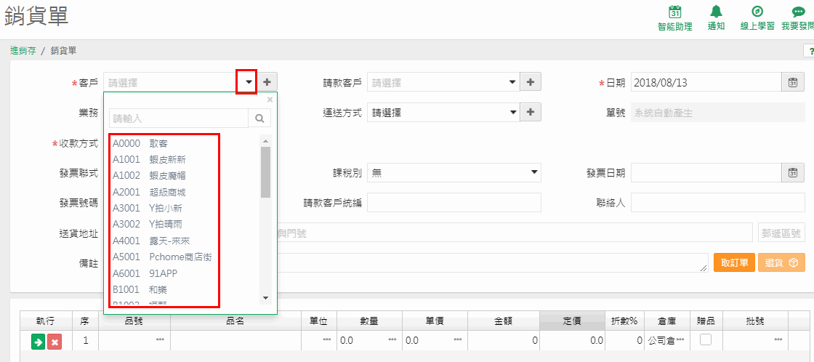
Task: Focus the 請輸入 customer search field
Action: coord(179,118)
